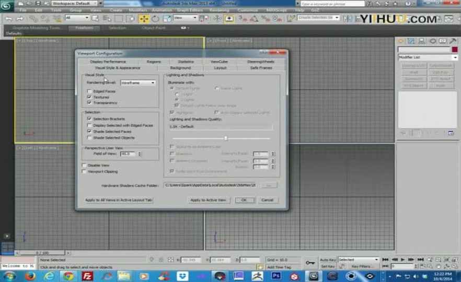Choose the Select Object tool
461x282 pixels.
tap(95, 19)
